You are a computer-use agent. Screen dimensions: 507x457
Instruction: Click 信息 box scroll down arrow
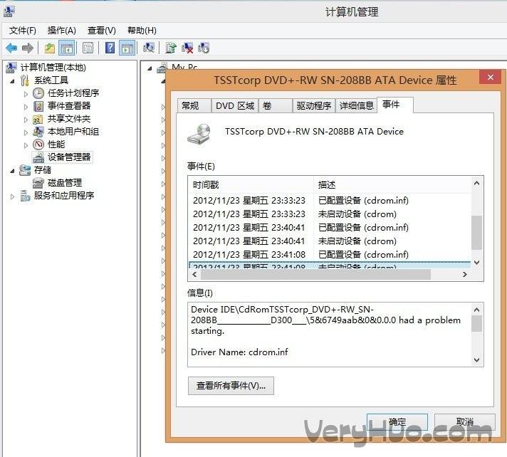(476, 359)
